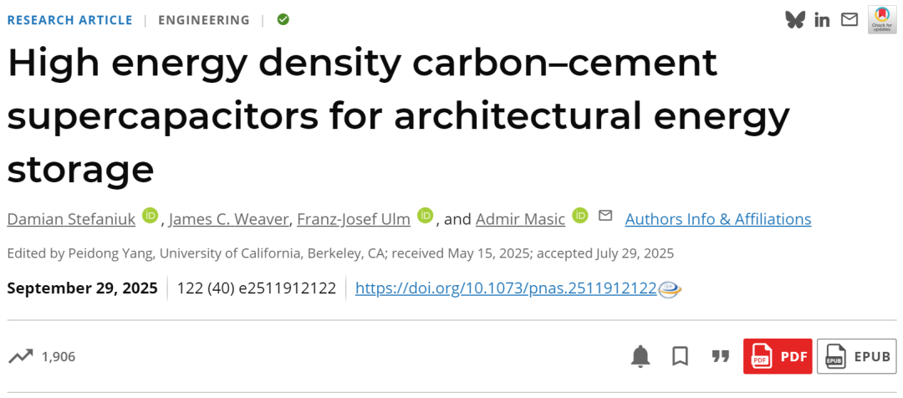Share article on Bluesky

click(x=794, y=20)
